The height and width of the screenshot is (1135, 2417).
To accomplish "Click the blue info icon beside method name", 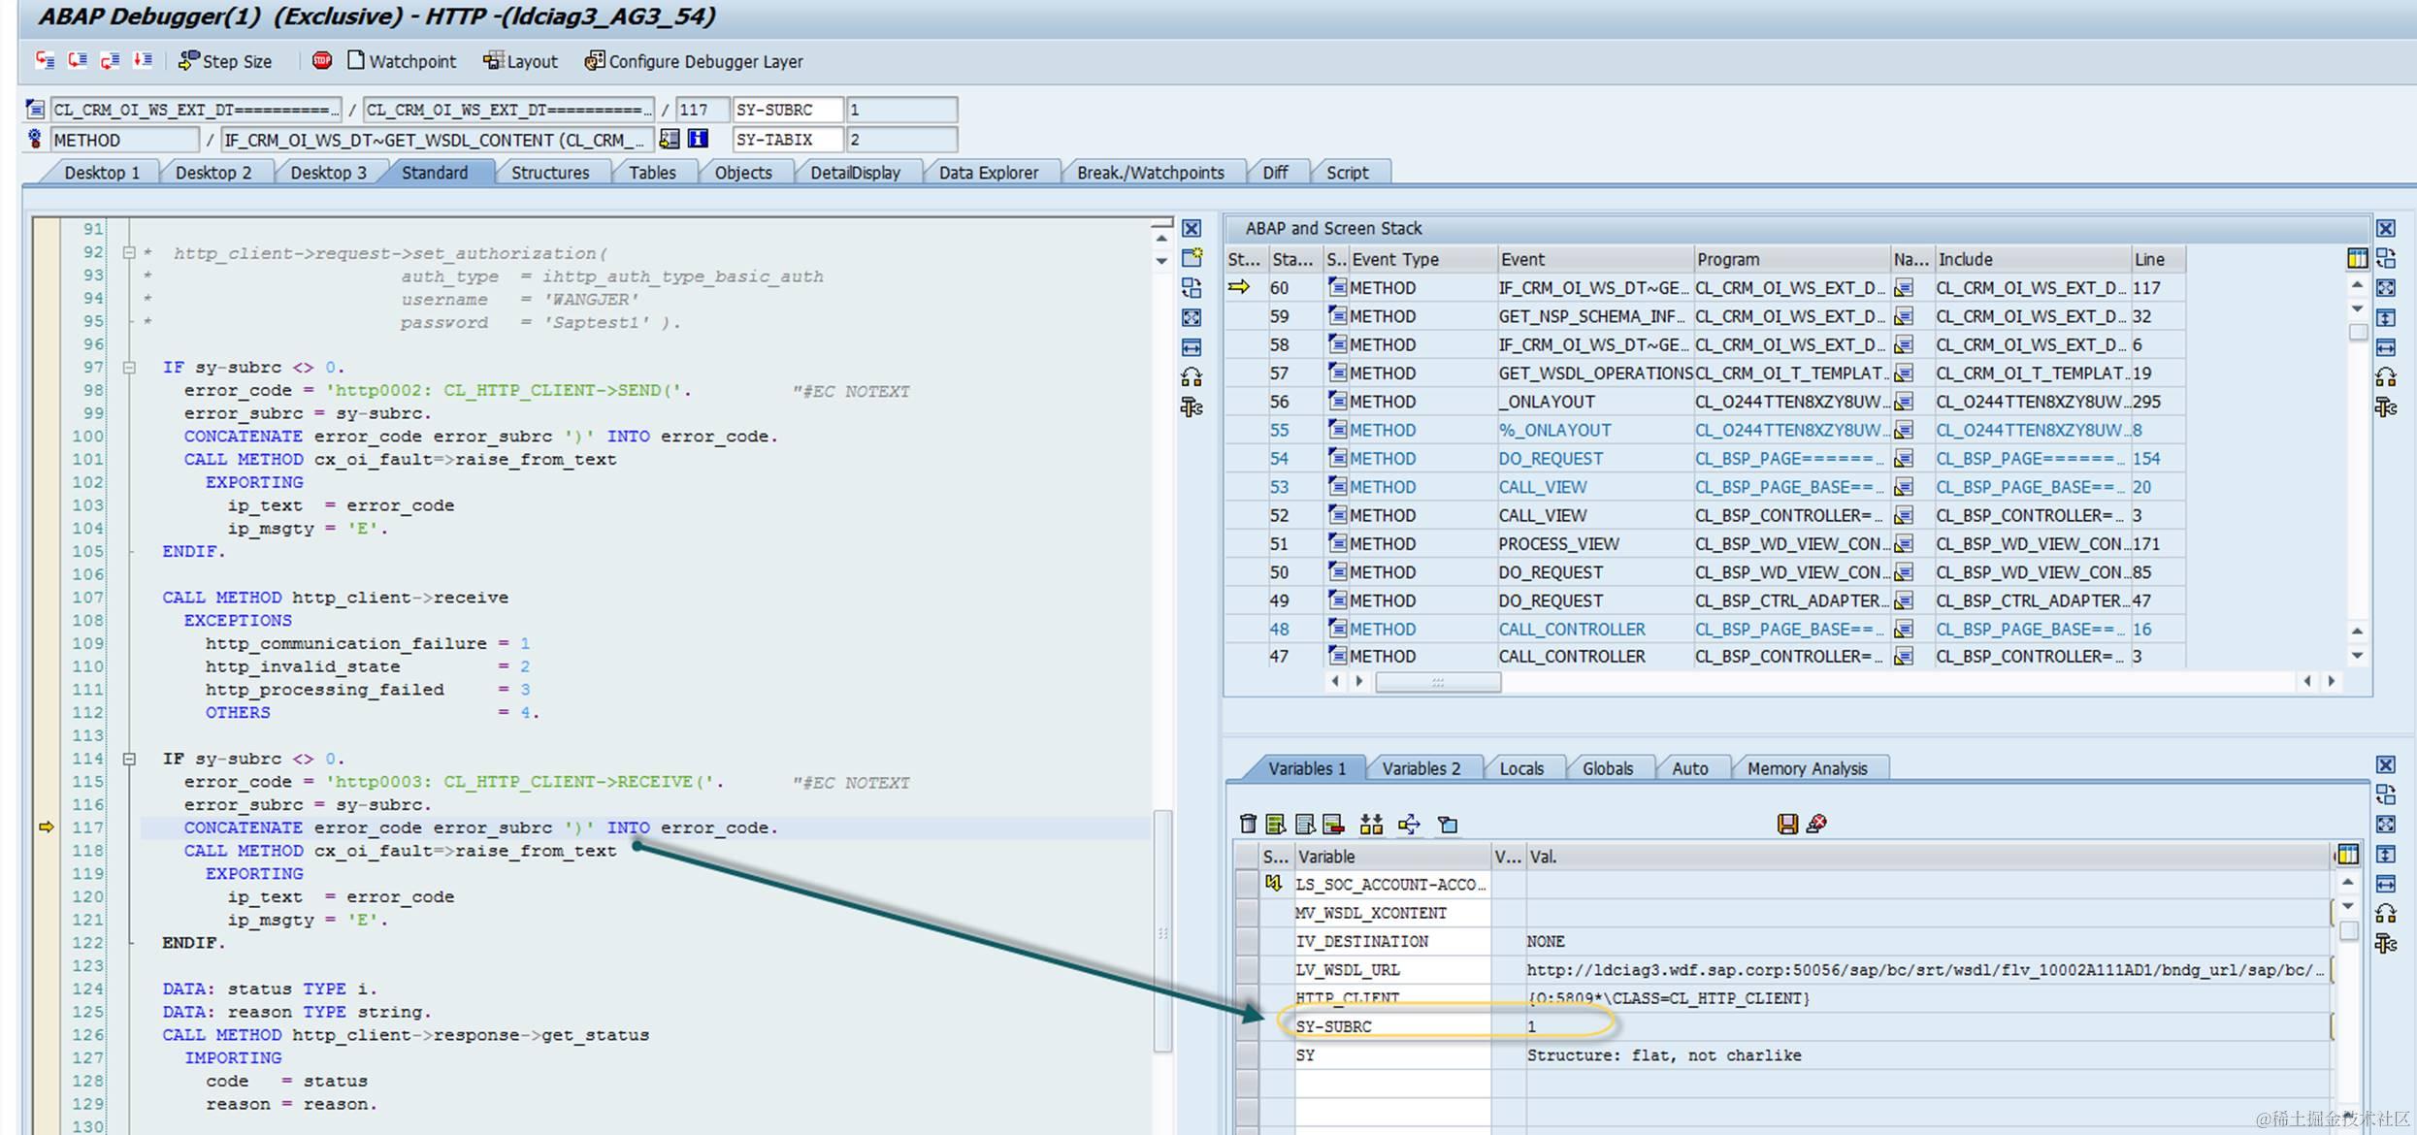I will (x=698, y=139).
